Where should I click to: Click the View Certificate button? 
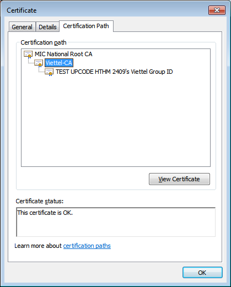[179, 179]
